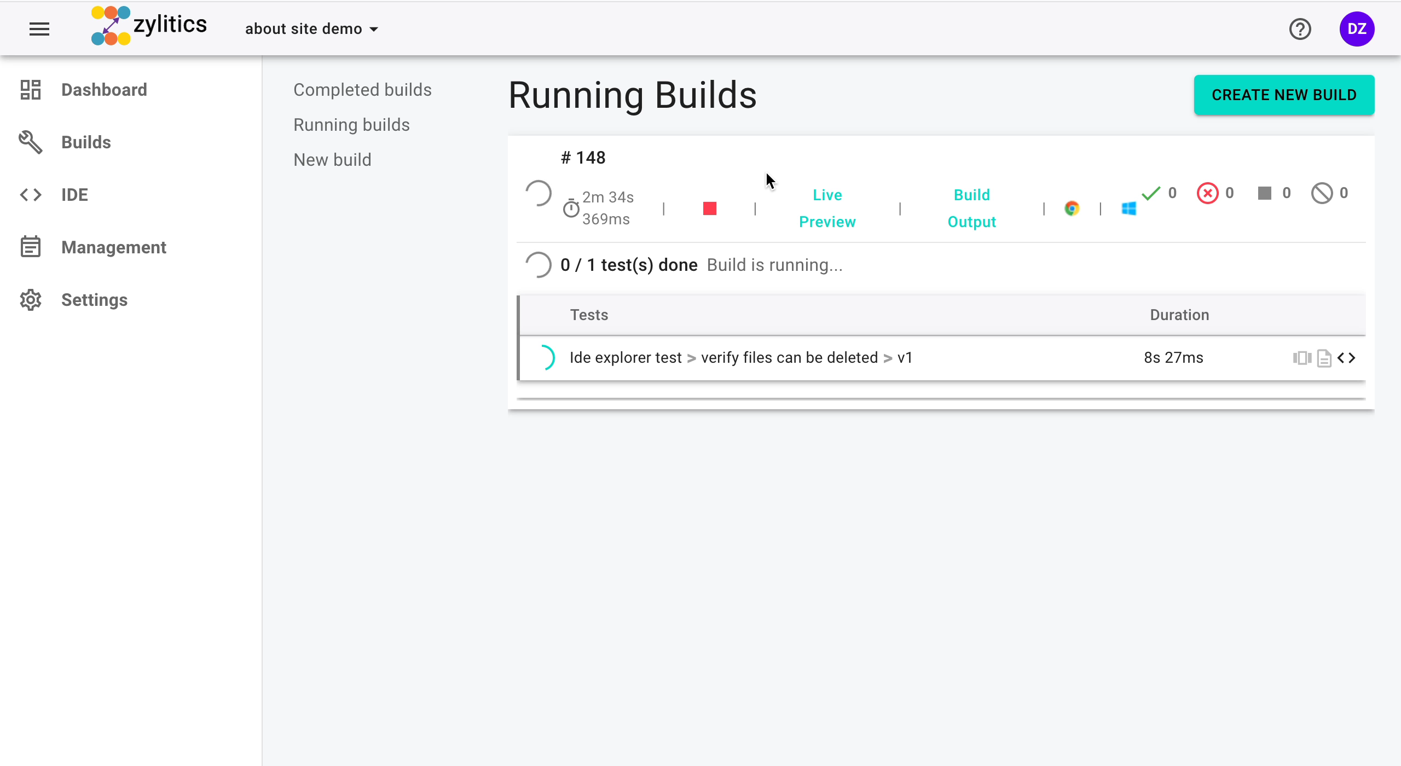Expand the about site demo dropdown
This screenshot has height=766, width=1401.
pos(311,29)
